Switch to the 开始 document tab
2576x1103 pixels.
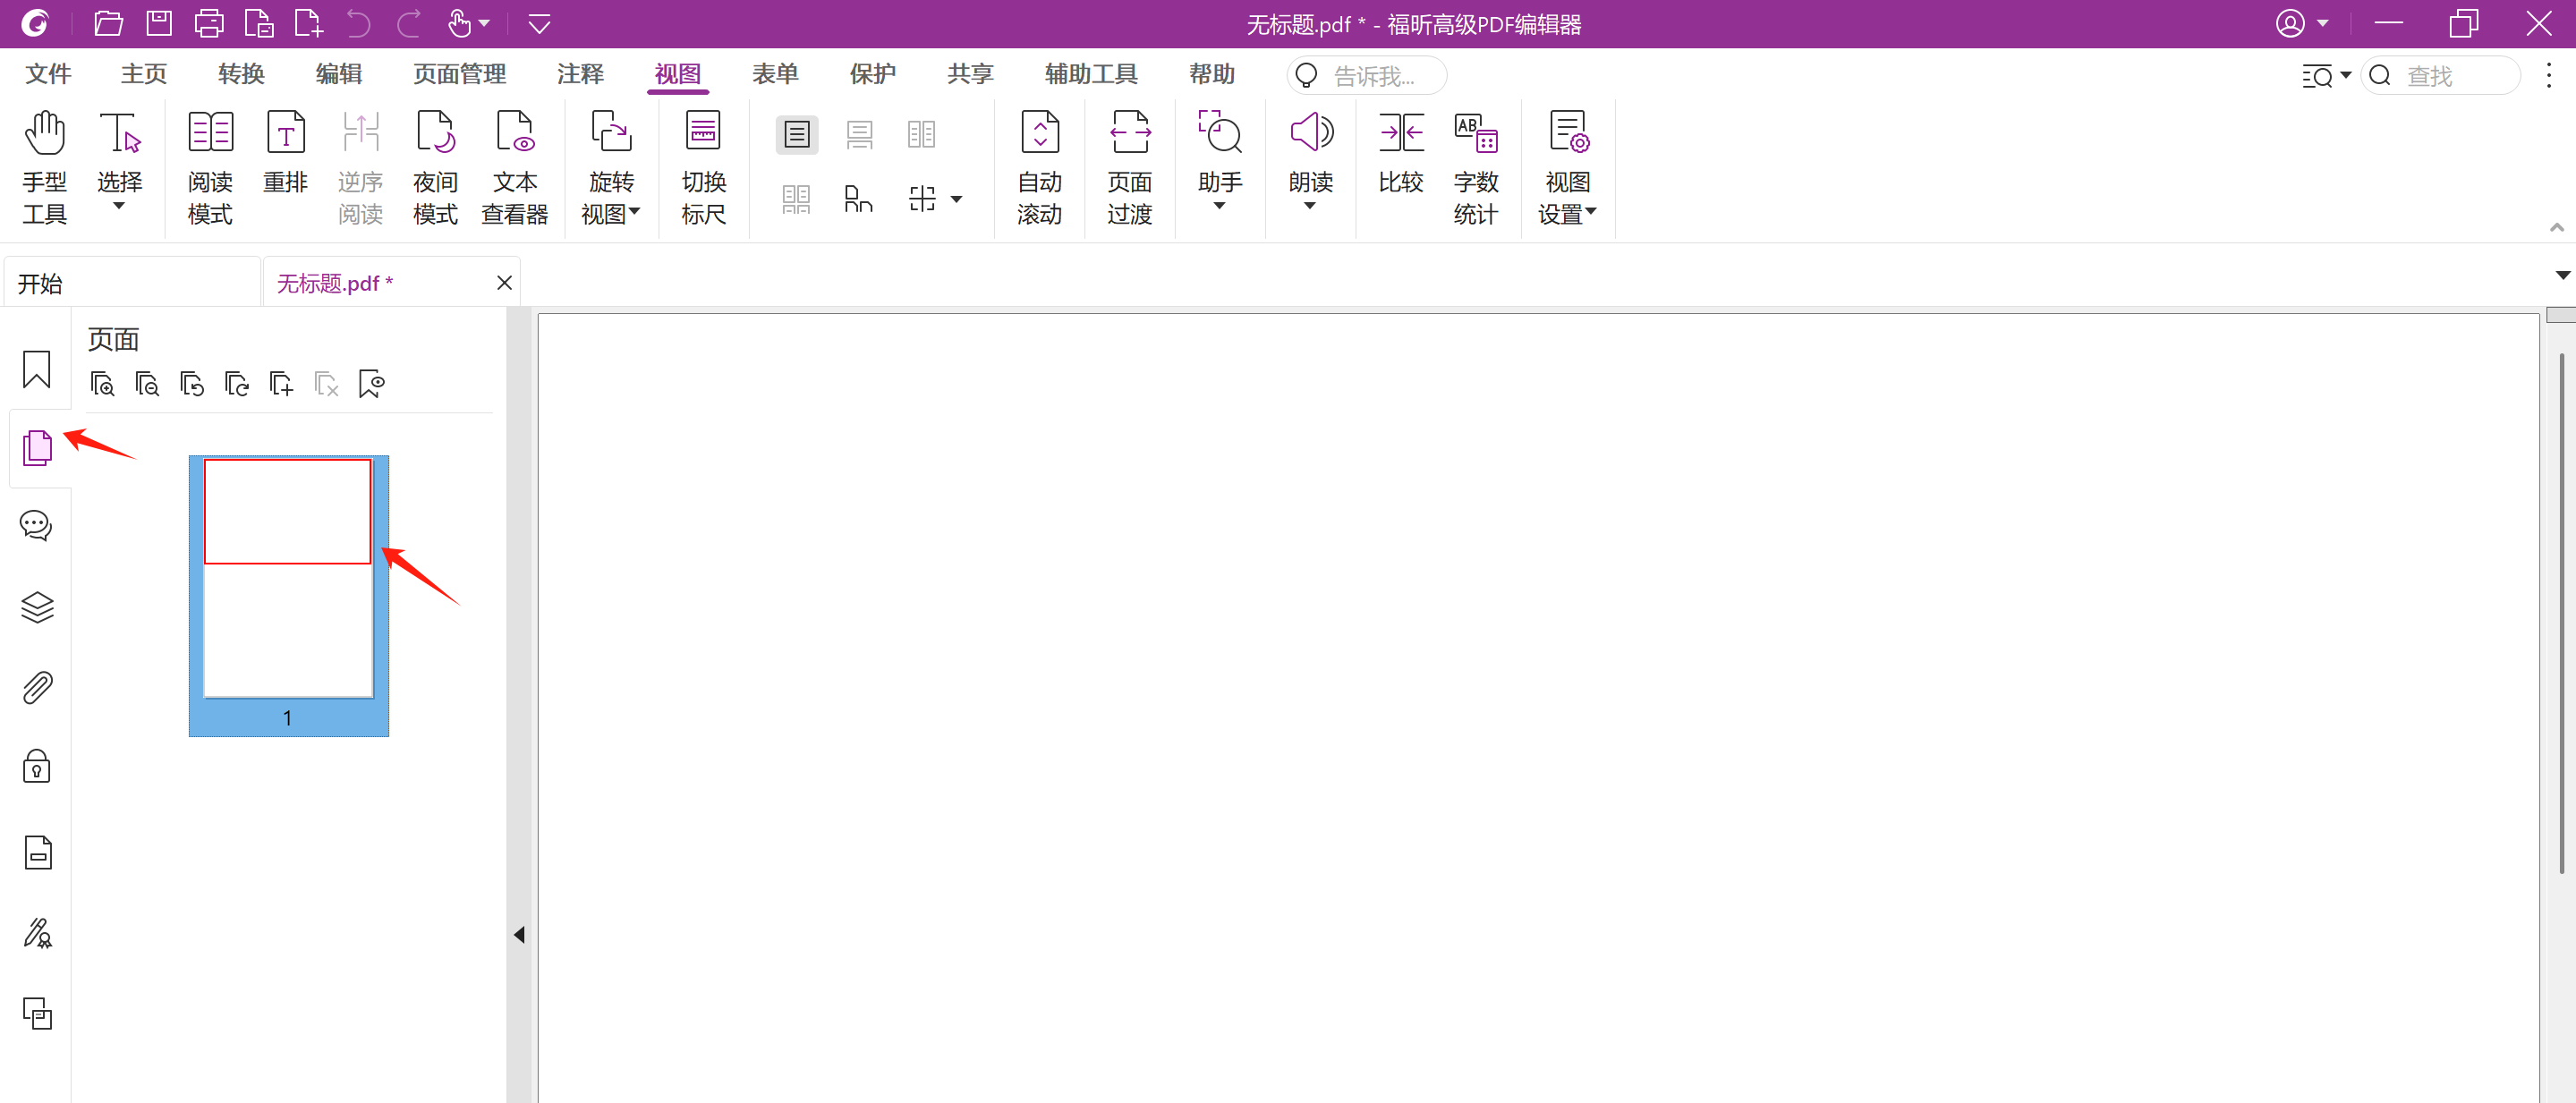pos(41,284)
